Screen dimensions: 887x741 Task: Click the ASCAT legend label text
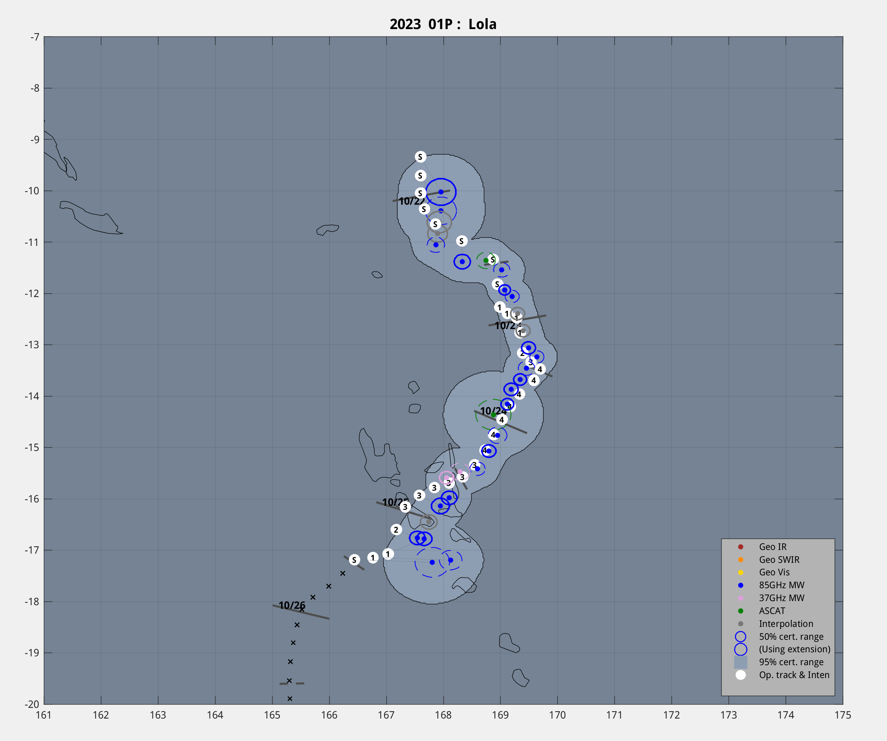pos(772,611)
